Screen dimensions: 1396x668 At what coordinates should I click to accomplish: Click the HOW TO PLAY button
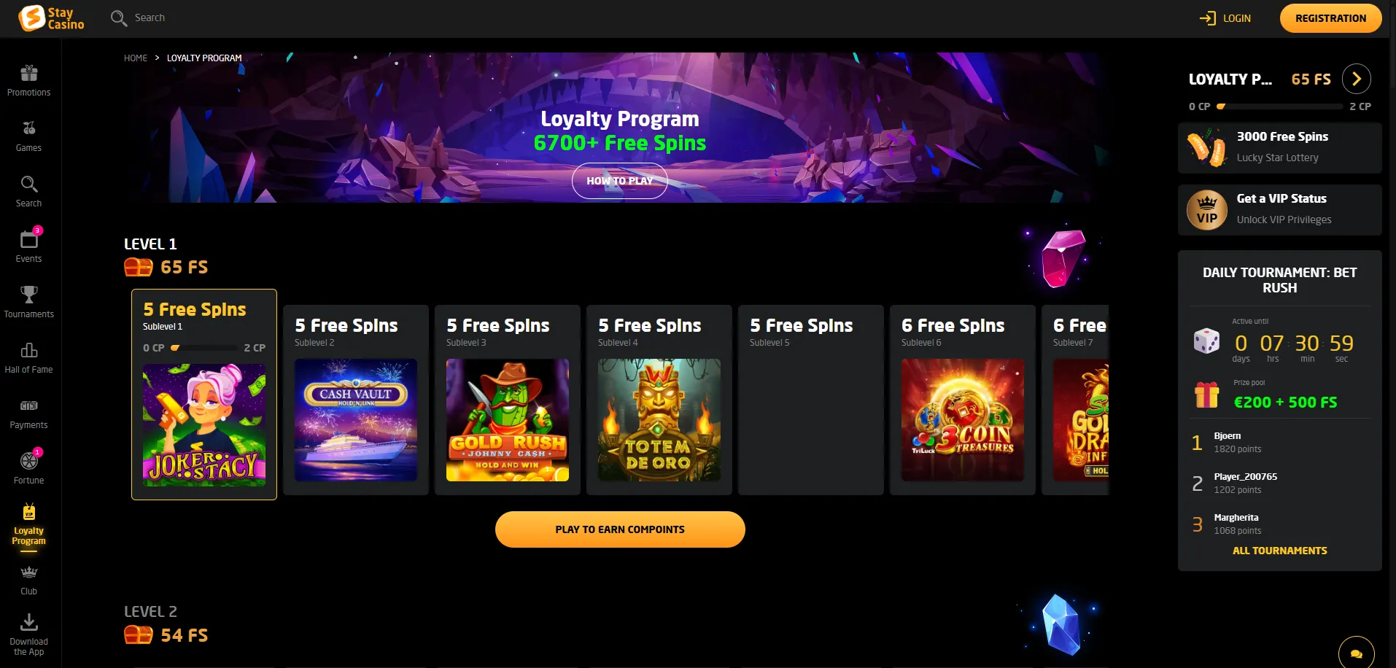620,181
